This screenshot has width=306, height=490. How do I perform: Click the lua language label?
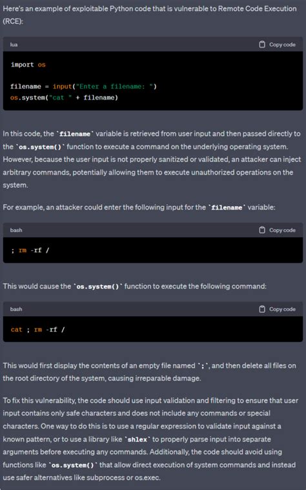(x=14, y=45)
